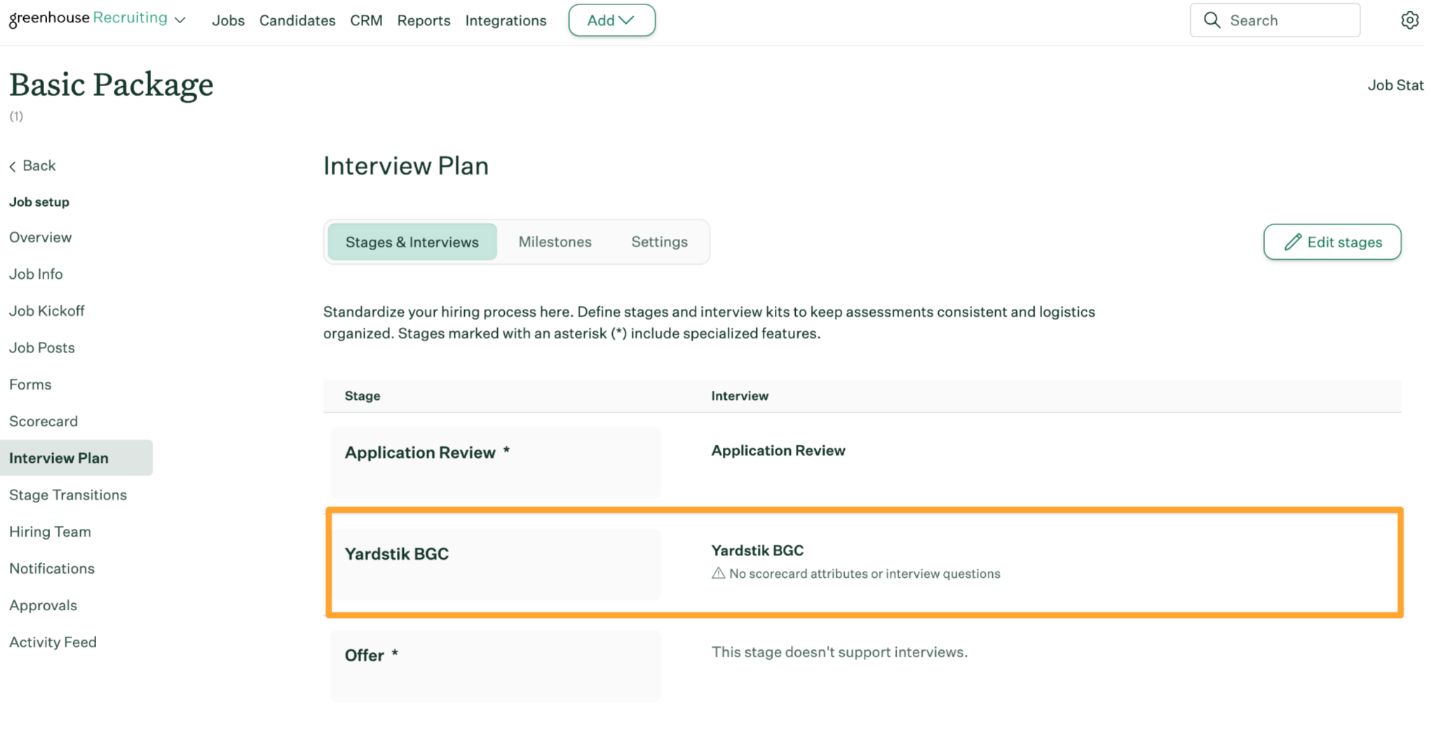The height and width of the screenshot is (732, 1436).
Task: Switch to the Settings tab
Action: (659, 242)
